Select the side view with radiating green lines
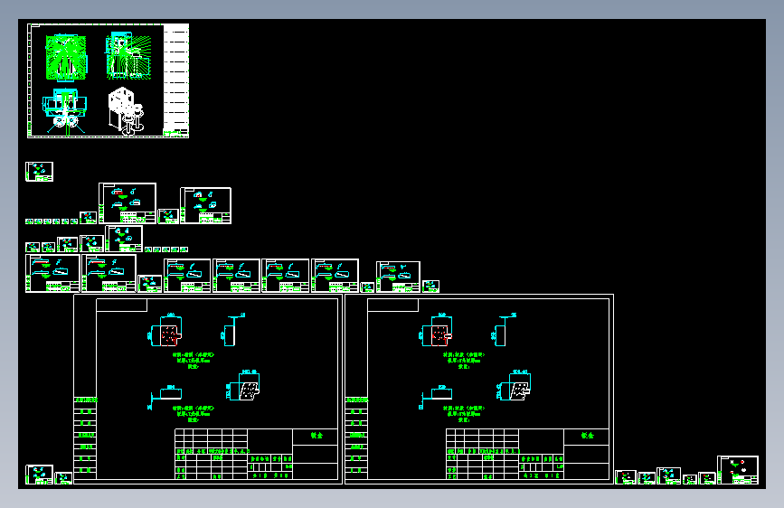784x508 pixels. (x=128, y=55)
